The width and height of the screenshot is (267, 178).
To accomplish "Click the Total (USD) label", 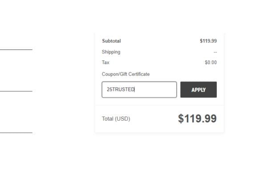I will [116, 119].
